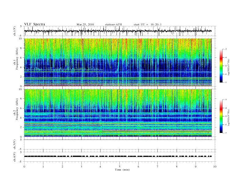242x187 pixels.
Task: Click the ch.1 waveform trace panel
Action: click(x=120, y=31)
